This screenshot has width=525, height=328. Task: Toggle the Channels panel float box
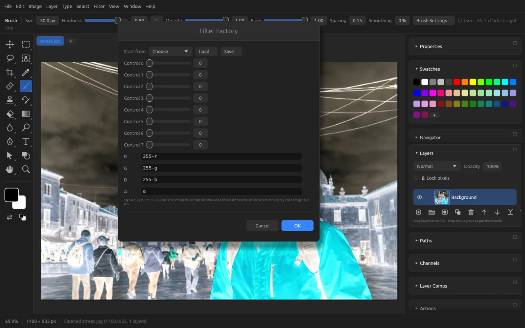click(515, 260)
